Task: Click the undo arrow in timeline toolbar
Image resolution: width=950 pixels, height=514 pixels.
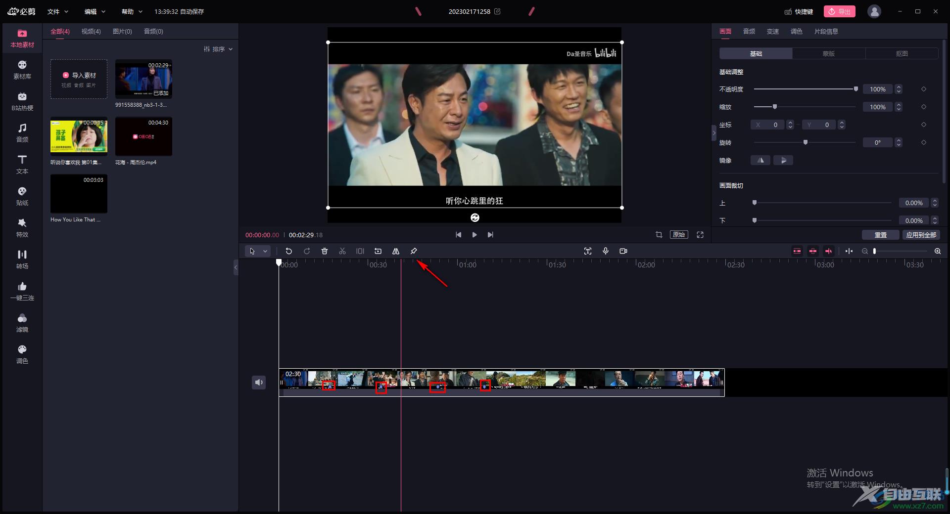Action: point(289,251)
